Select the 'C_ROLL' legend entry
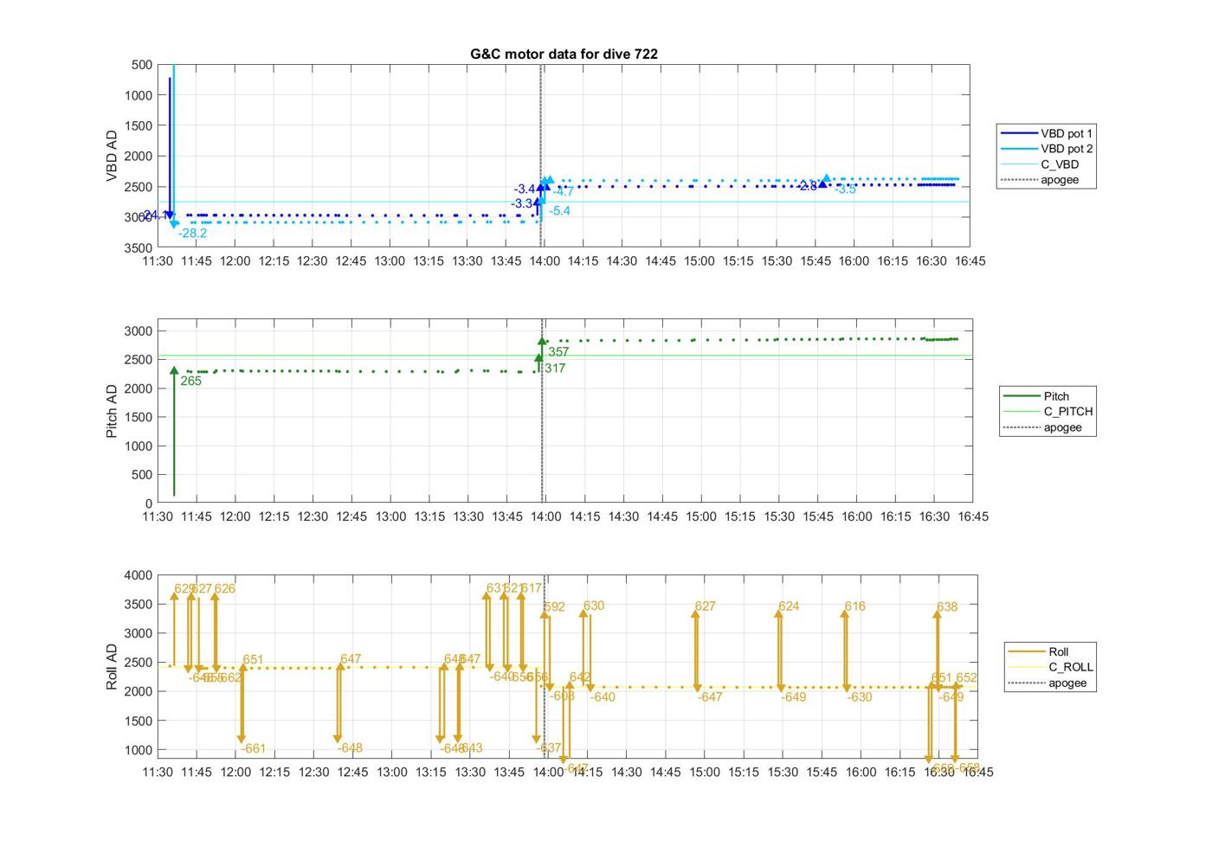 click(1050, 667)
